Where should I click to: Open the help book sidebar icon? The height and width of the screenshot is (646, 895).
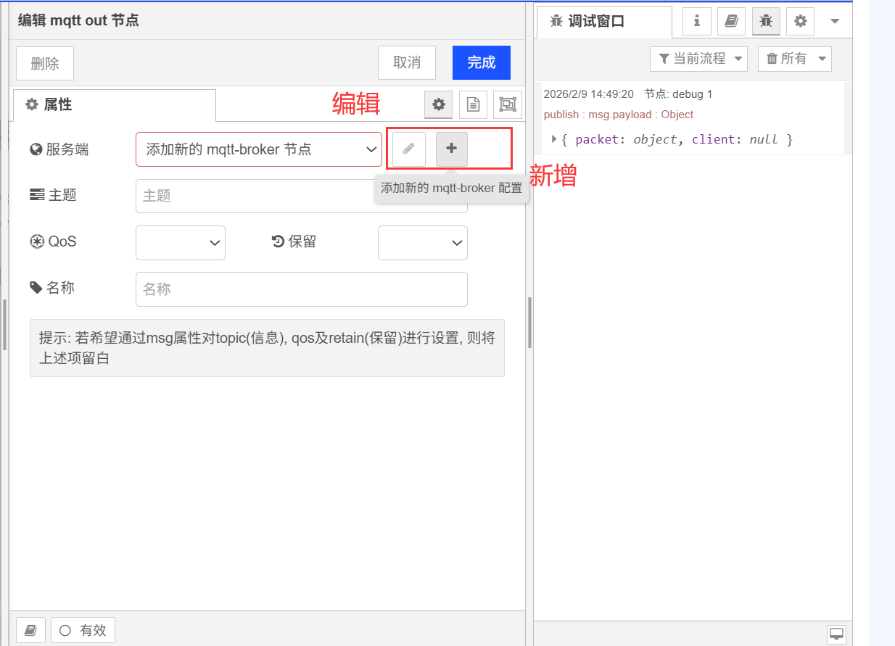(x=731, y=21)
